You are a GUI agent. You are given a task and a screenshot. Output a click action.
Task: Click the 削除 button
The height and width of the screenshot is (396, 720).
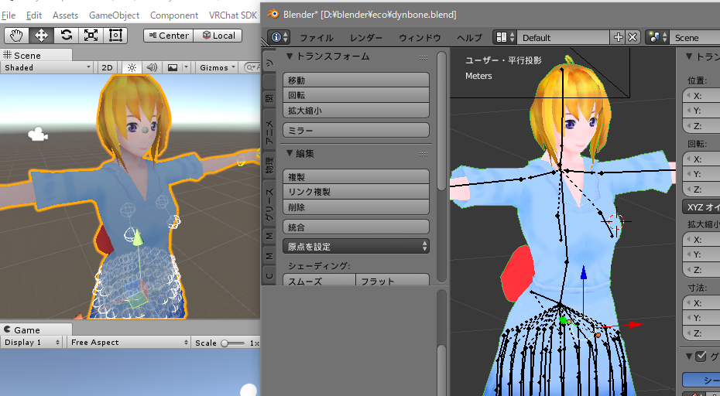(356, 207)
